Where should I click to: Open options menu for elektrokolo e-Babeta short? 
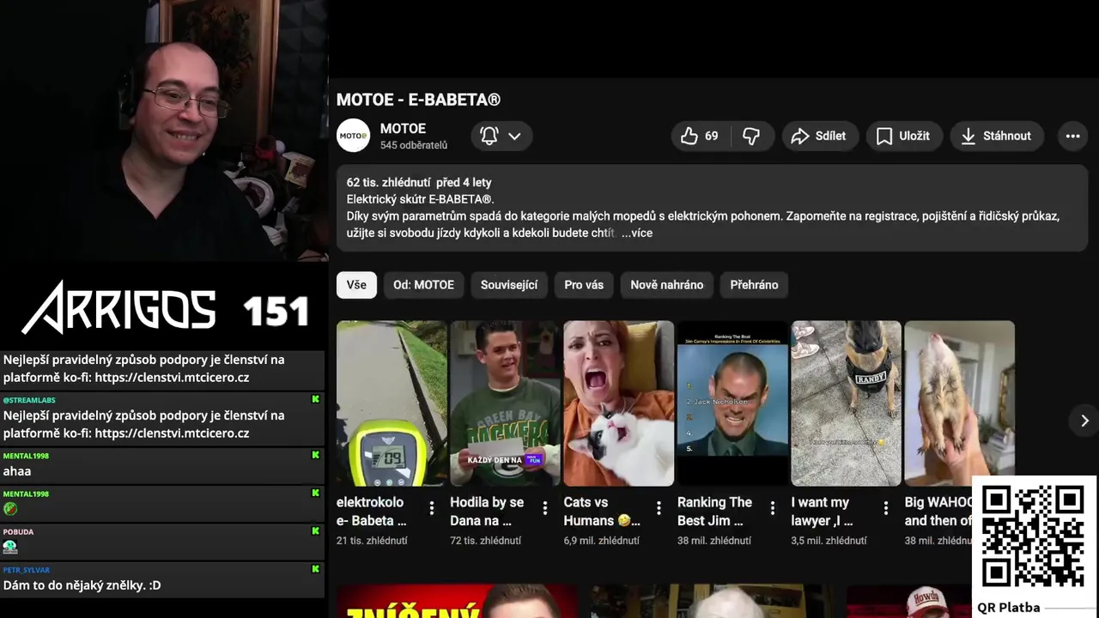click(x=432, y=508)
